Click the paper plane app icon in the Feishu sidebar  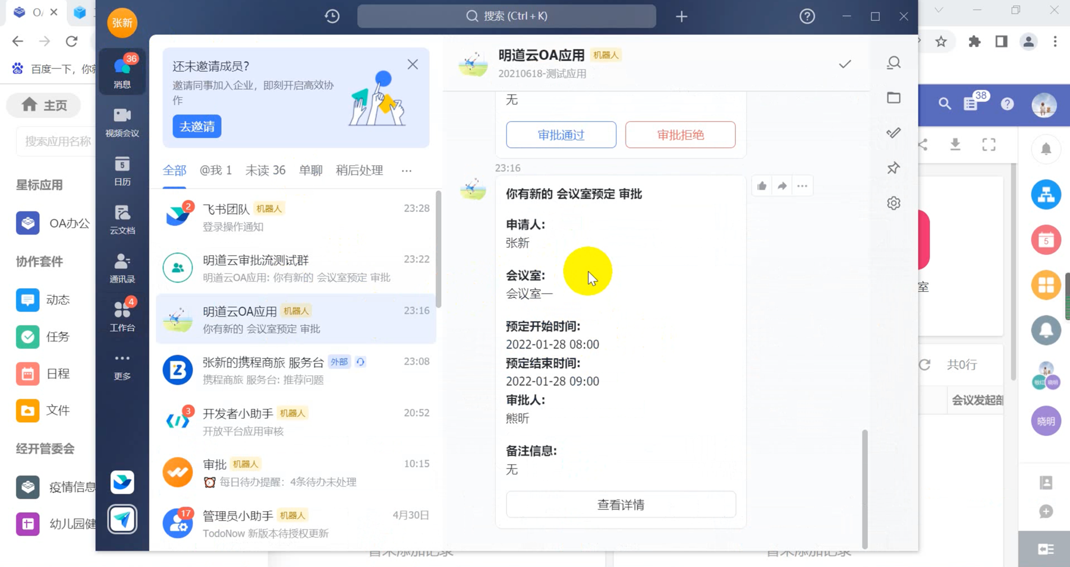point(122,520)
